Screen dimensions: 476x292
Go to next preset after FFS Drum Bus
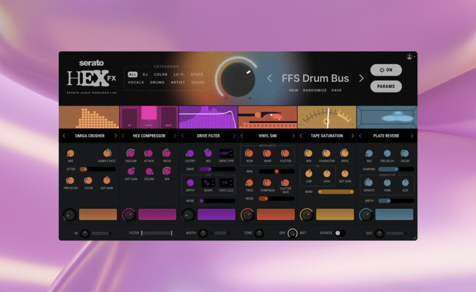pos(361,78)
